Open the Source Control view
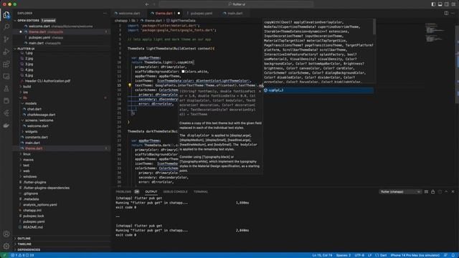This screenshot has width=459, height=258. point(6,39)
